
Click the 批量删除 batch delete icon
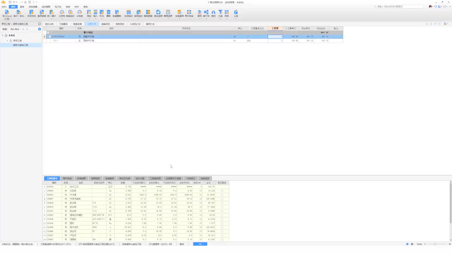(117, 14)
